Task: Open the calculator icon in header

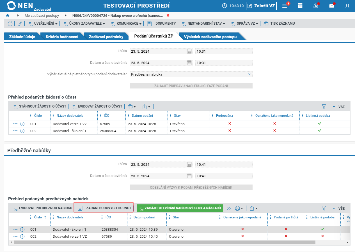Action: [300, 6]
